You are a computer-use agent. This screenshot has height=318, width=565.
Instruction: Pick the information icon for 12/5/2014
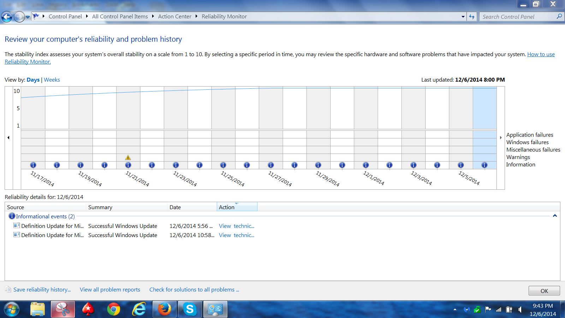[x=461, y=165]
